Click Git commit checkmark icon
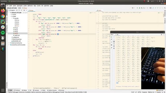 tap(155, 8)
